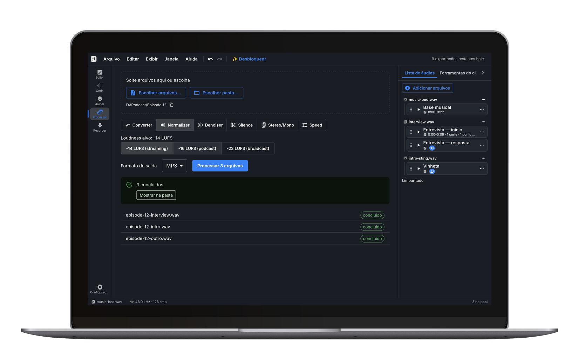Select -23 LUFS (broadcast) target

[x=248, y=148]
